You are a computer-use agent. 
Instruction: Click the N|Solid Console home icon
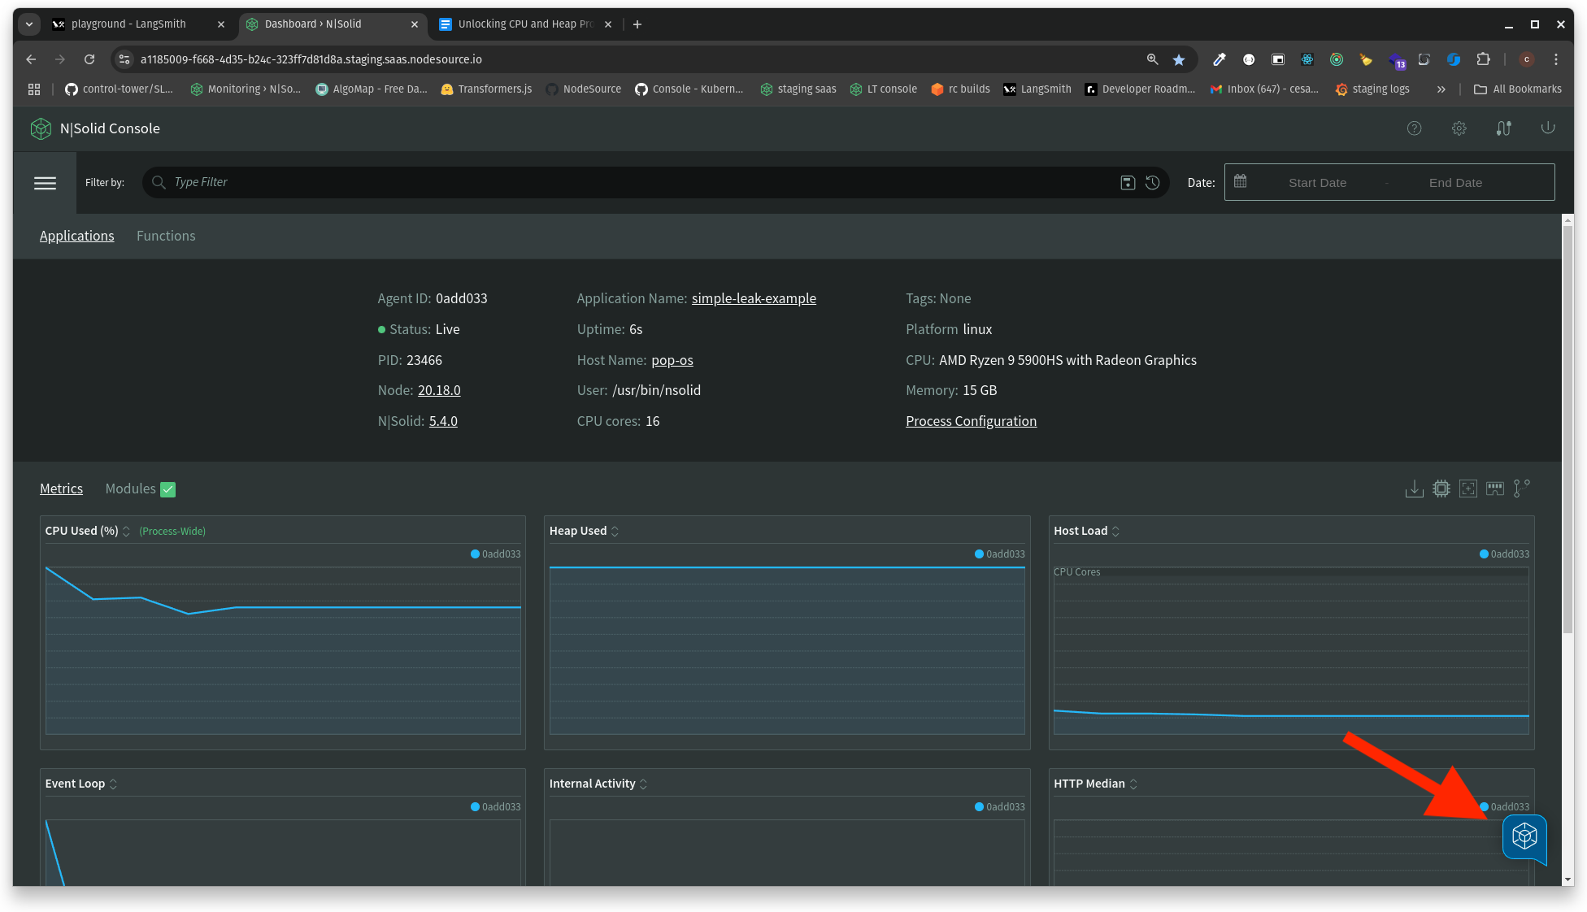(x=41, y=128)
